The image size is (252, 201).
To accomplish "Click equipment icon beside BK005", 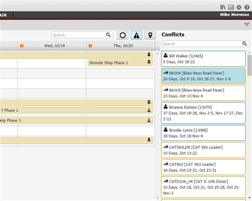I will (x=166, y=90).
